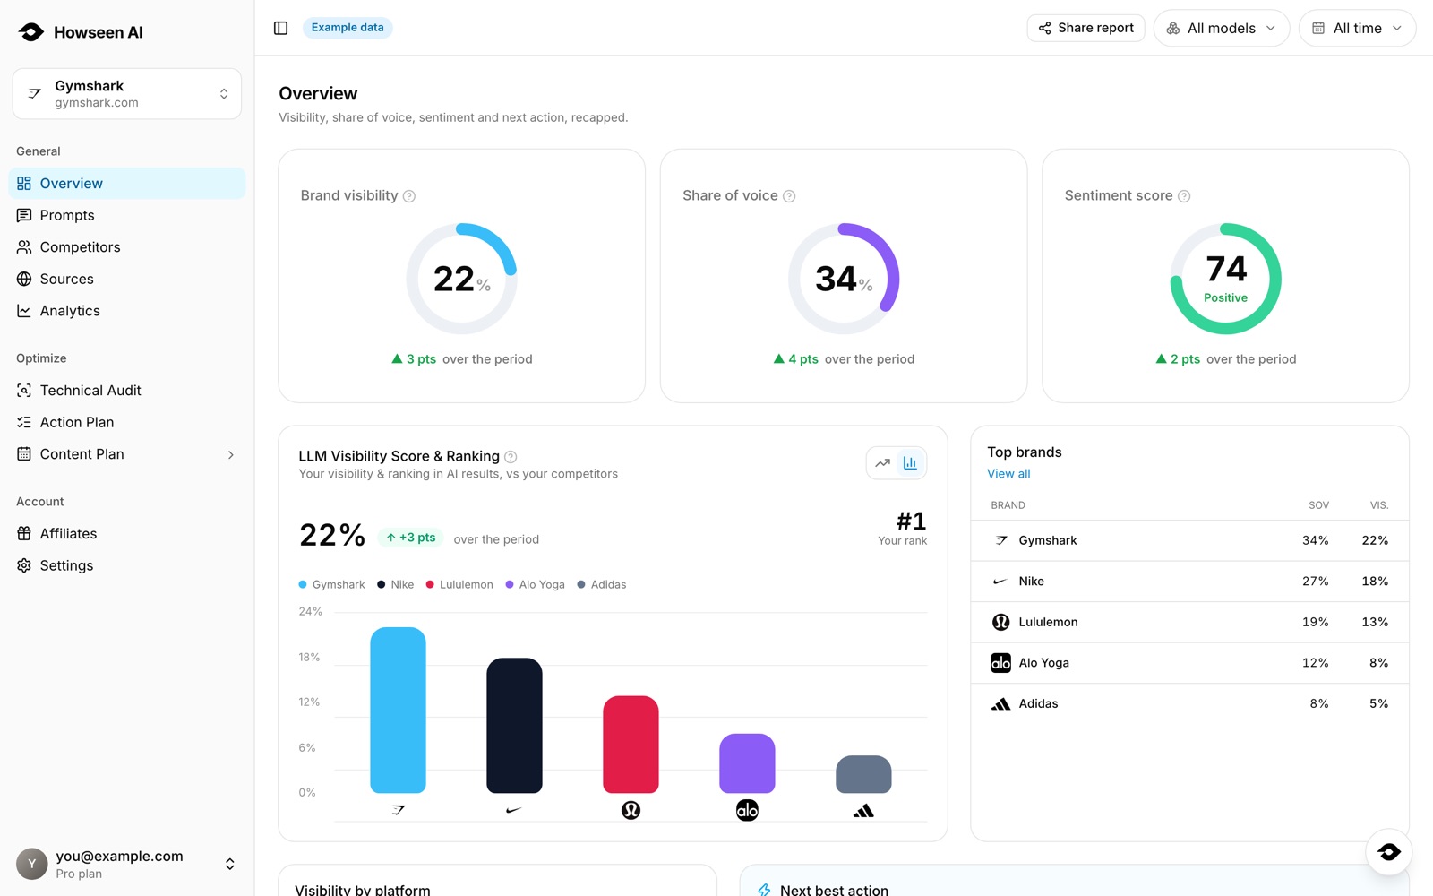Image resolution: width=1433 pixels, height=896 pixels.
Task: Open the Gymshark brand switcher
Action: tap(127, 93)
